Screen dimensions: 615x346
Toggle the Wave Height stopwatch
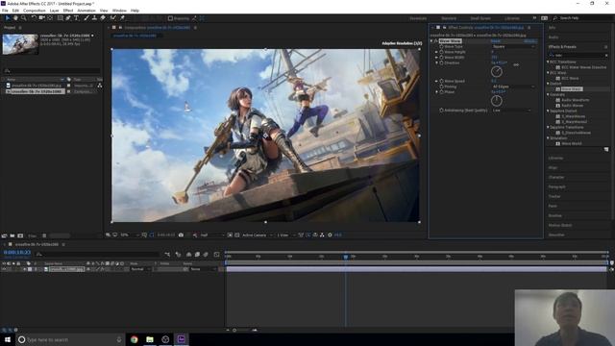click(441, 52)
